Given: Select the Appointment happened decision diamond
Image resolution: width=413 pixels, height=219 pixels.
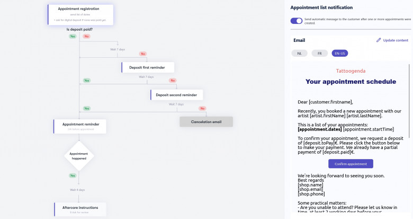Looking at the screenshot, I should [79, 156].
